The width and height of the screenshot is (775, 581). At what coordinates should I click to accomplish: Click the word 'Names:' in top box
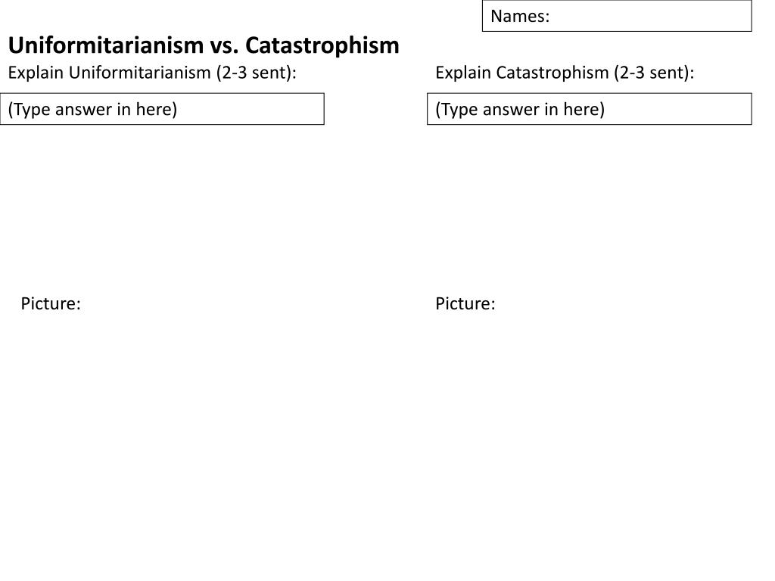[x=520, y=17]
